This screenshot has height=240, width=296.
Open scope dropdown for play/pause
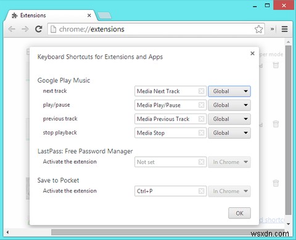pyautogui.click(x=229, y=105)
